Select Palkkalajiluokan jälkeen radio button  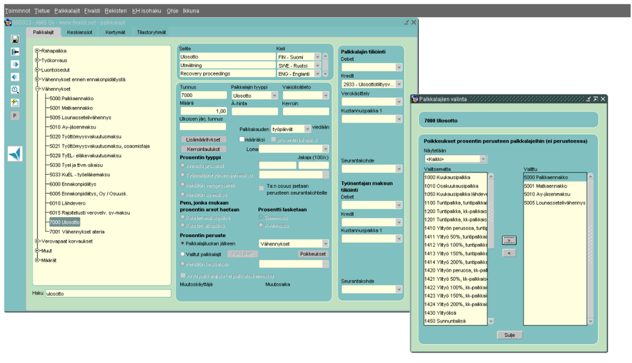pos(183,243)
